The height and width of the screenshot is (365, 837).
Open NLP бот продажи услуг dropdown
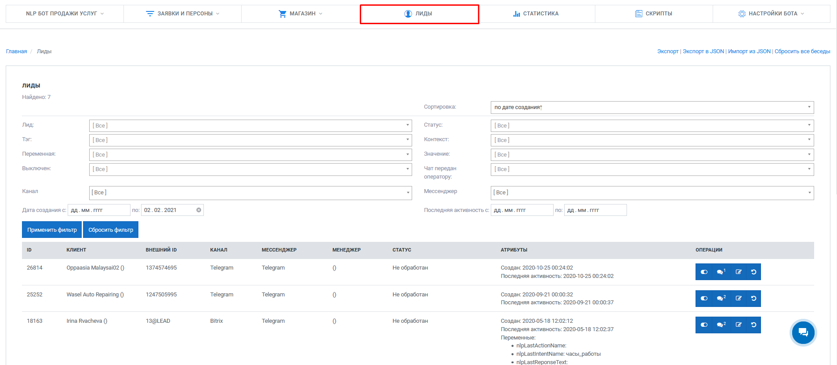[65, 14]
